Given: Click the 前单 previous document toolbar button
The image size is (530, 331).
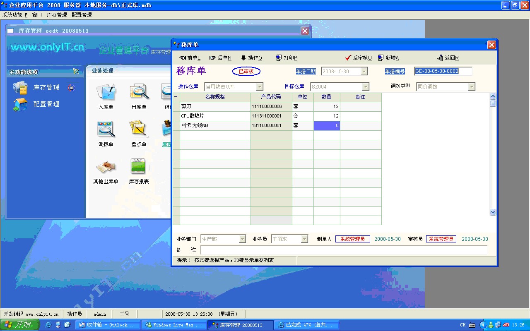Looking at the screenshot, I should [190, 58].
